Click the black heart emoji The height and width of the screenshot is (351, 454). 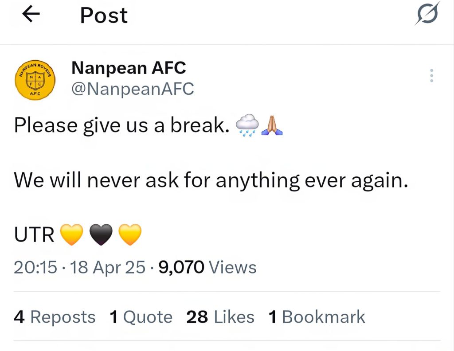click(101, 234)
